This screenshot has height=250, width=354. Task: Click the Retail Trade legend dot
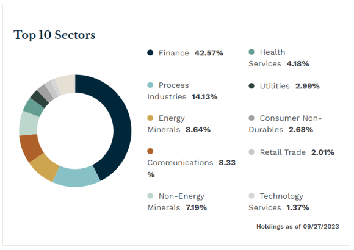tap(251, 152)
